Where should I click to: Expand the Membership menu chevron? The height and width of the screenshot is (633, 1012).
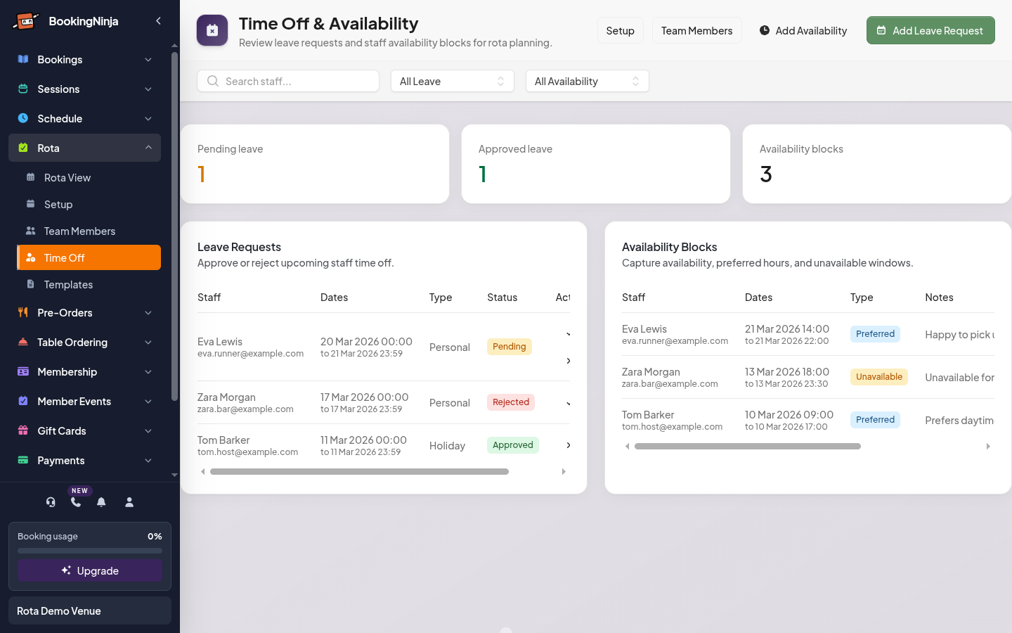point(148,372)
